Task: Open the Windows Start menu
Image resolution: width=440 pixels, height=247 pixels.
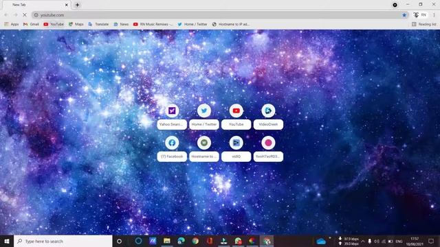Action: pos(7,241)
